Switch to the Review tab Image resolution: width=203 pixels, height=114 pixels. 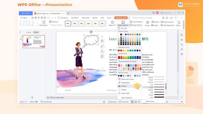[x=95, y=18]
